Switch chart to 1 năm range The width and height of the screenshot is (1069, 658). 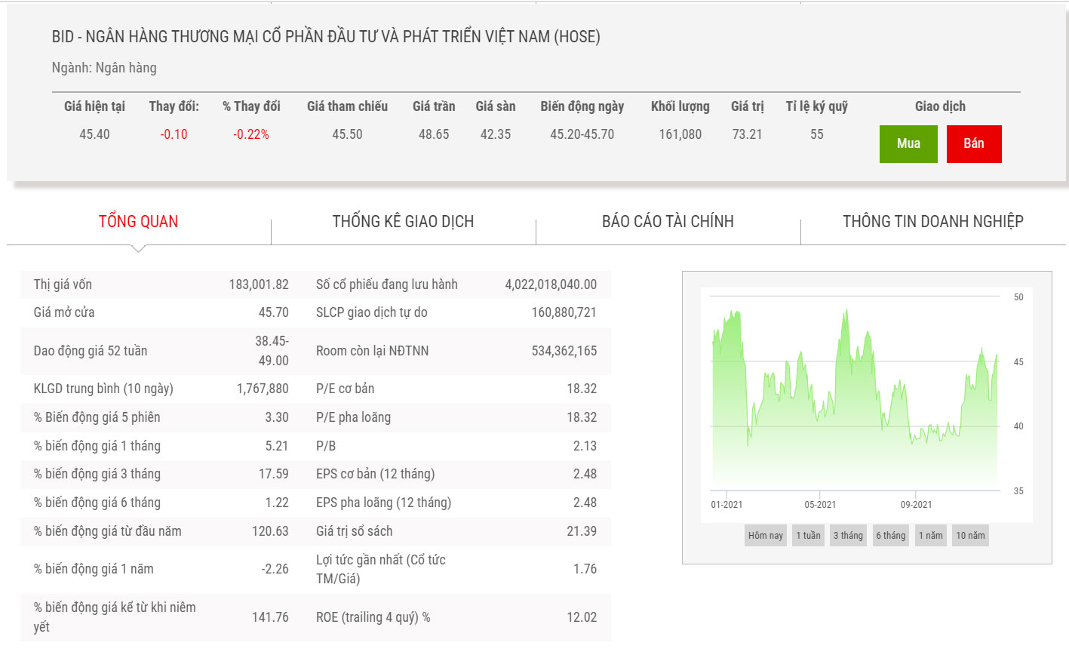coord(930,536)
